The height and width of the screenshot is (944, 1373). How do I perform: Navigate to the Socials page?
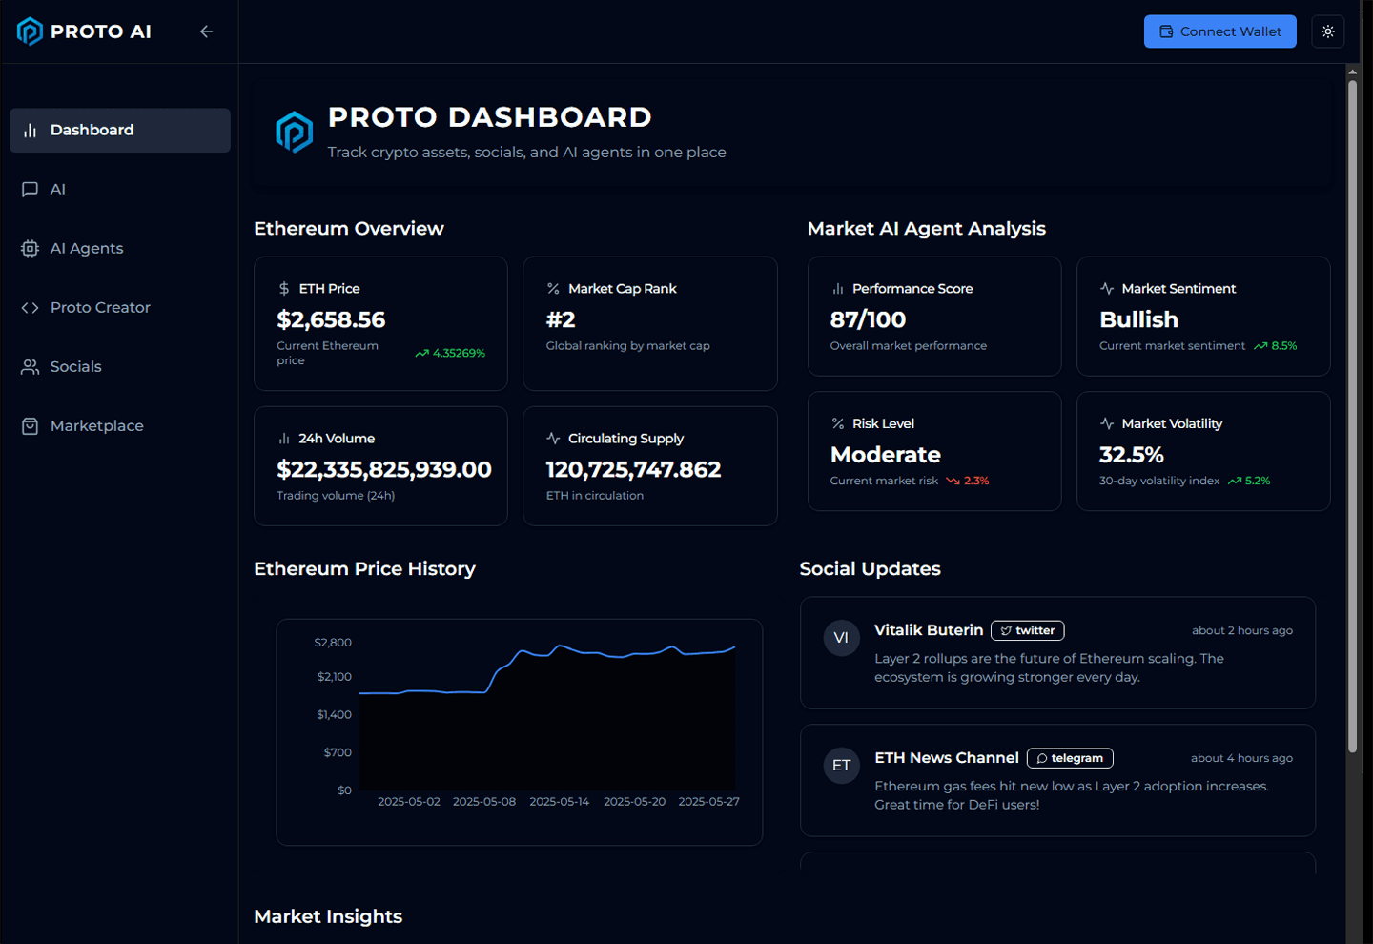120,366
